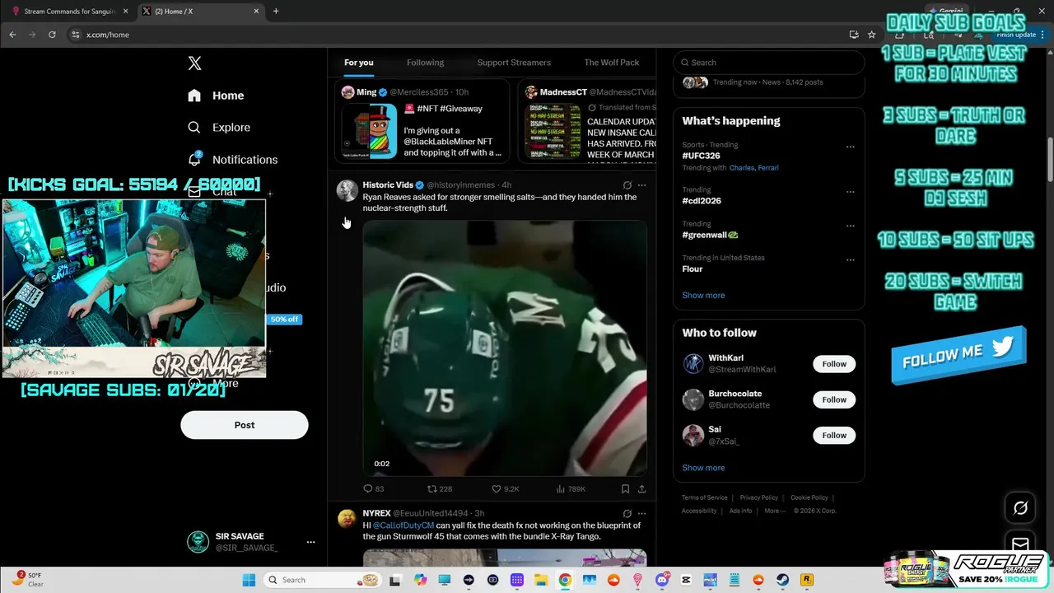Image resolution: width=1054 pixels, height=593 pixels.
Task: Click Grok icon on Historic Vids post
Action: tap(627, 185)
